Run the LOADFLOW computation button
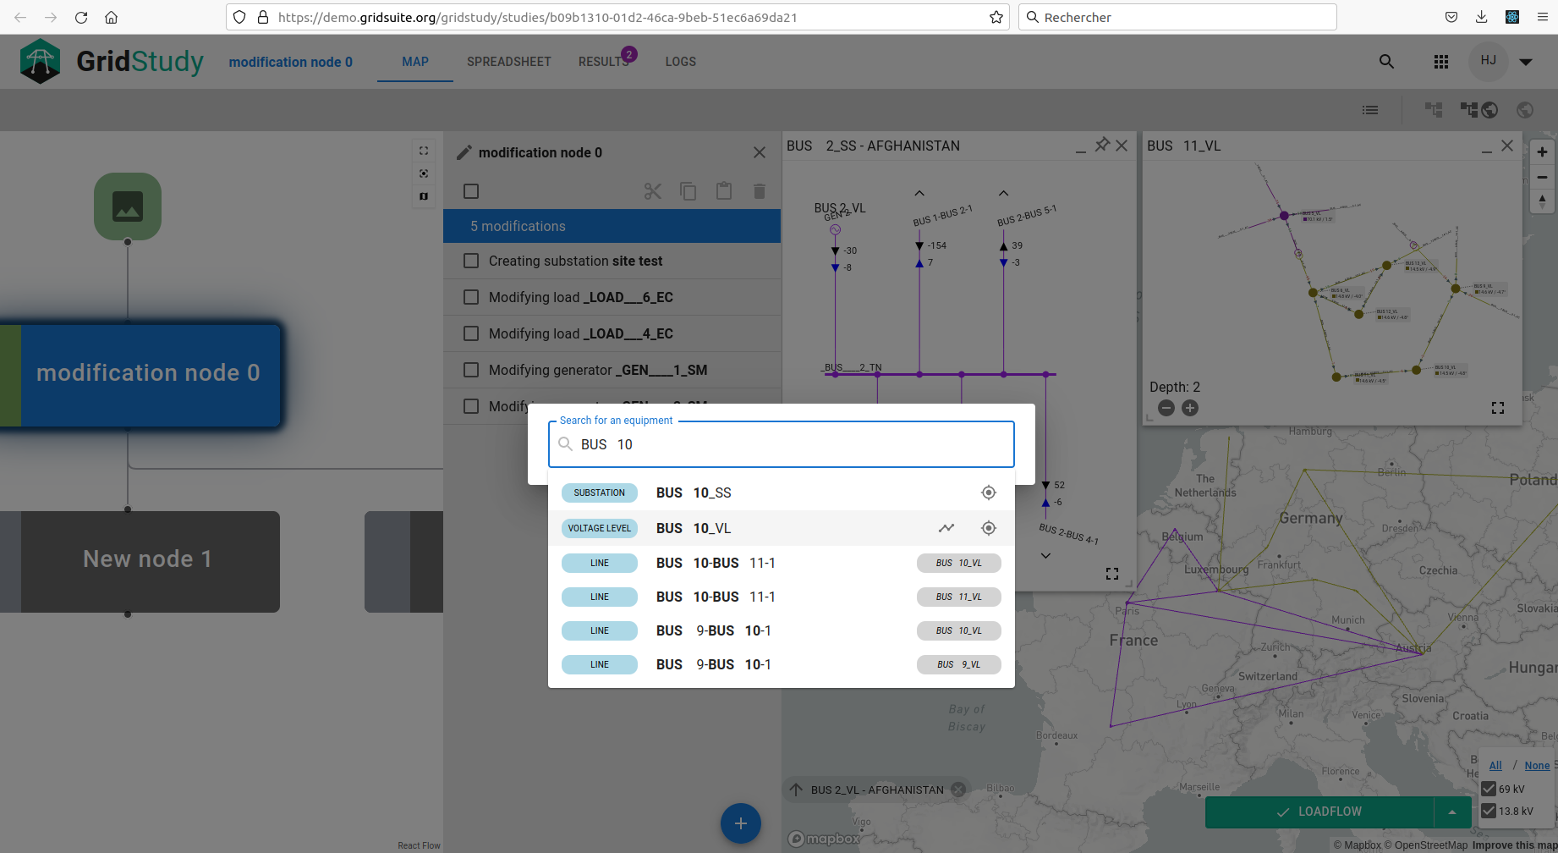This screenshot has width=1558, height=853. [1319, 812]
